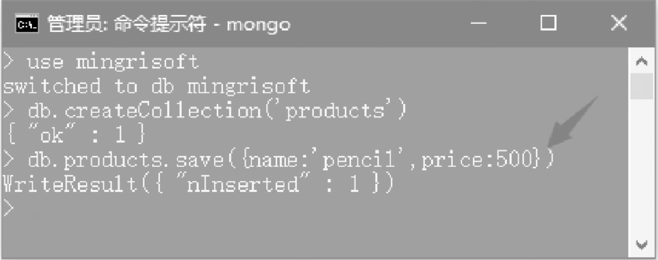Maximize the mongo command prompt window

pos(548,24)
